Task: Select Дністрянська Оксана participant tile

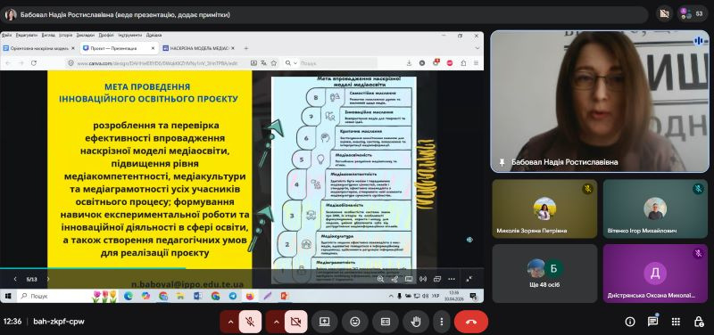Action: coord(655,274)
